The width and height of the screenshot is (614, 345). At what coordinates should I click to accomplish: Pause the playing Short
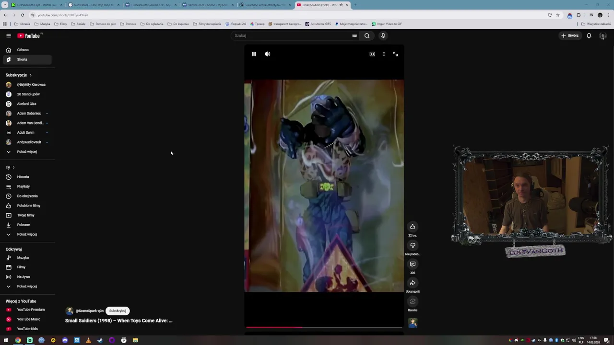[254, 54]
